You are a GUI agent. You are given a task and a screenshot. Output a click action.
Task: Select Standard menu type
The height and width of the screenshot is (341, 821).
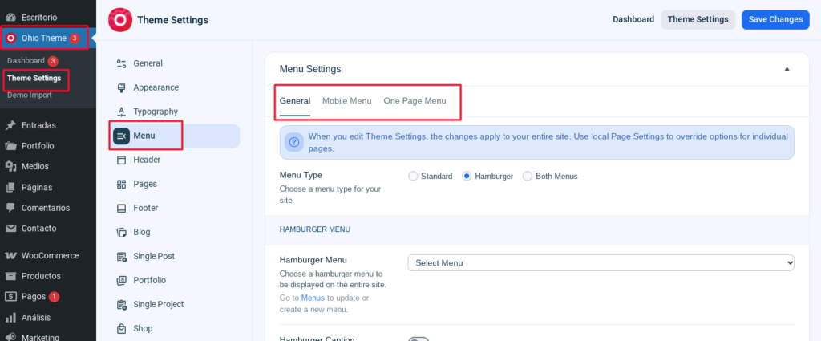[413, 176]
